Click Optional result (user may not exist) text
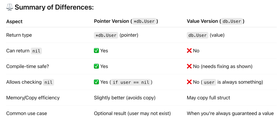 [132, 113]
